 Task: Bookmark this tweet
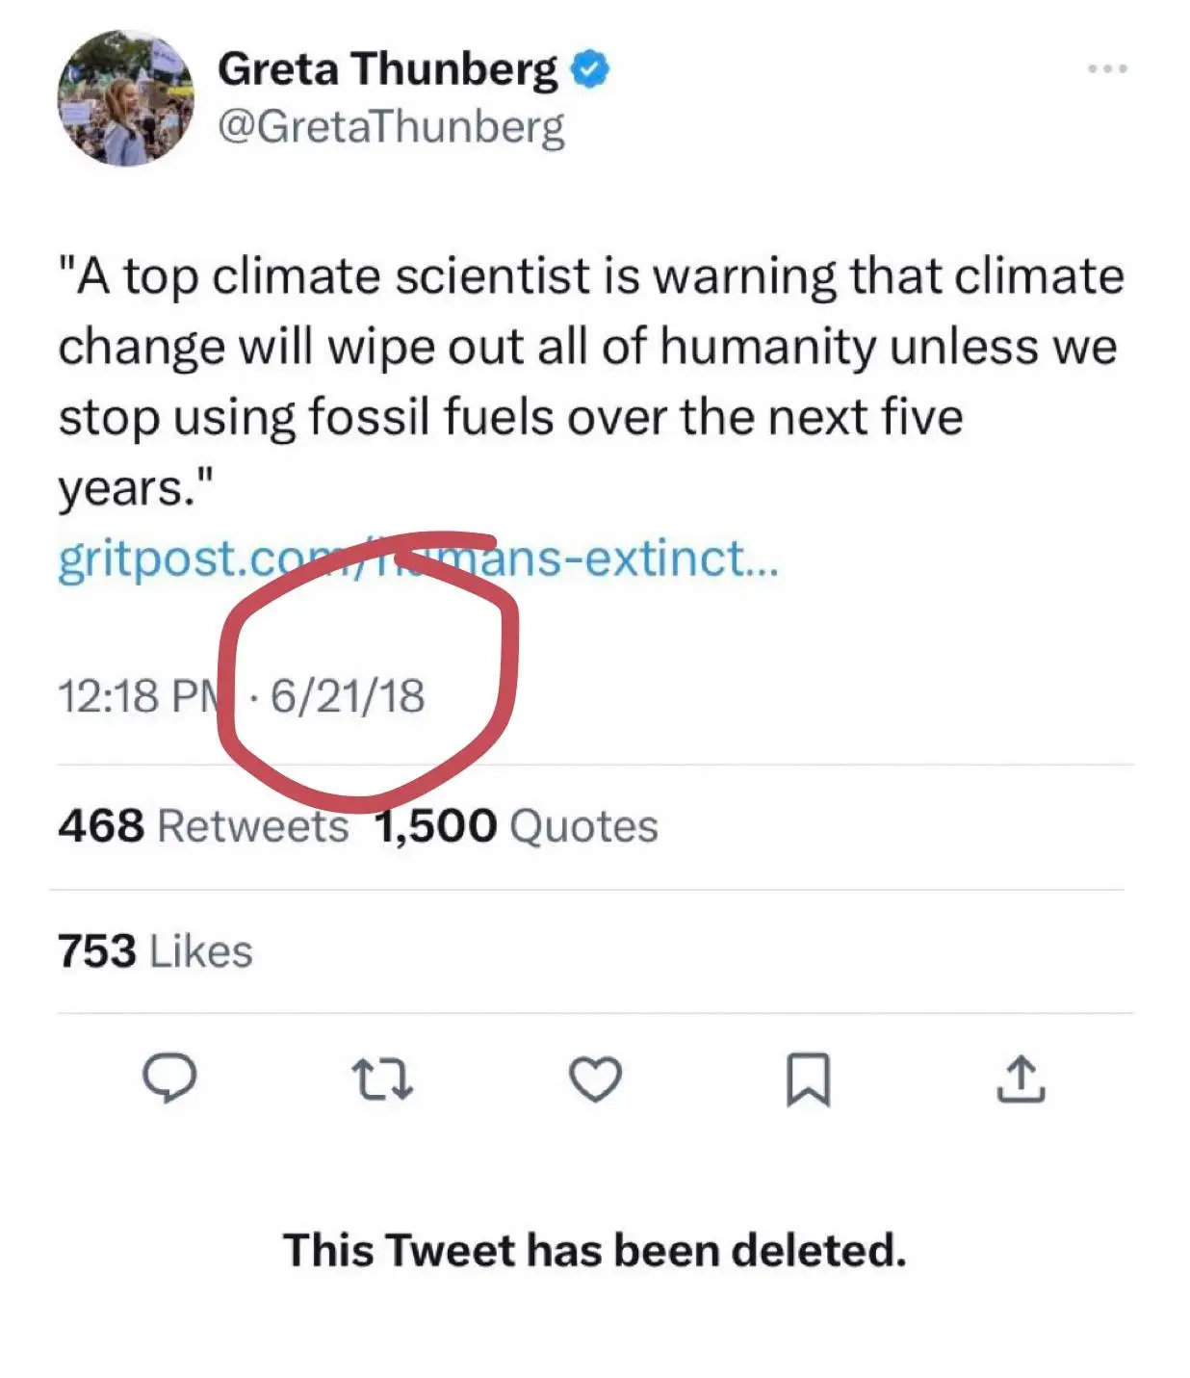tap(808, 1079)
